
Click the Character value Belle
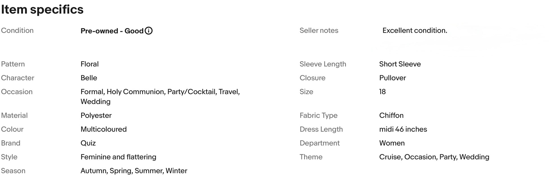[89, 78]
